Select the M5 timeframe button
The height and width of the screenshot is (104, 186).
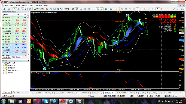[x=126, y=9]
